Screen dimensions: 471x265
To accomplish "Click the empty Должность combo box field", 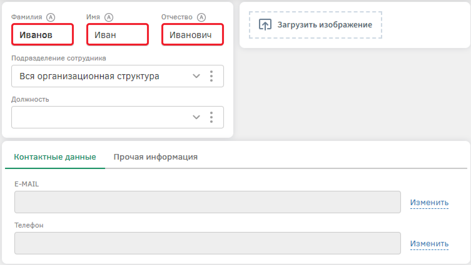I will [100, 117].
